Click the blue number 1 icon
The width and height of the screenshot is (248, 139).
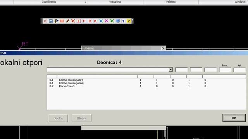point(123,21)
